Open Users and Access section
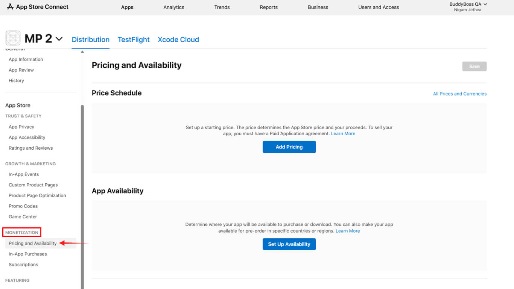This screenshot has width=514, height=289. (378, 7)
